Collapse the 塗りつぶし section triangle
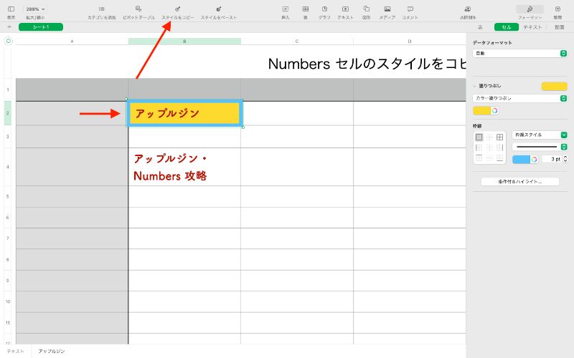Screen dimensions: 574x358 tap(474, 86)
